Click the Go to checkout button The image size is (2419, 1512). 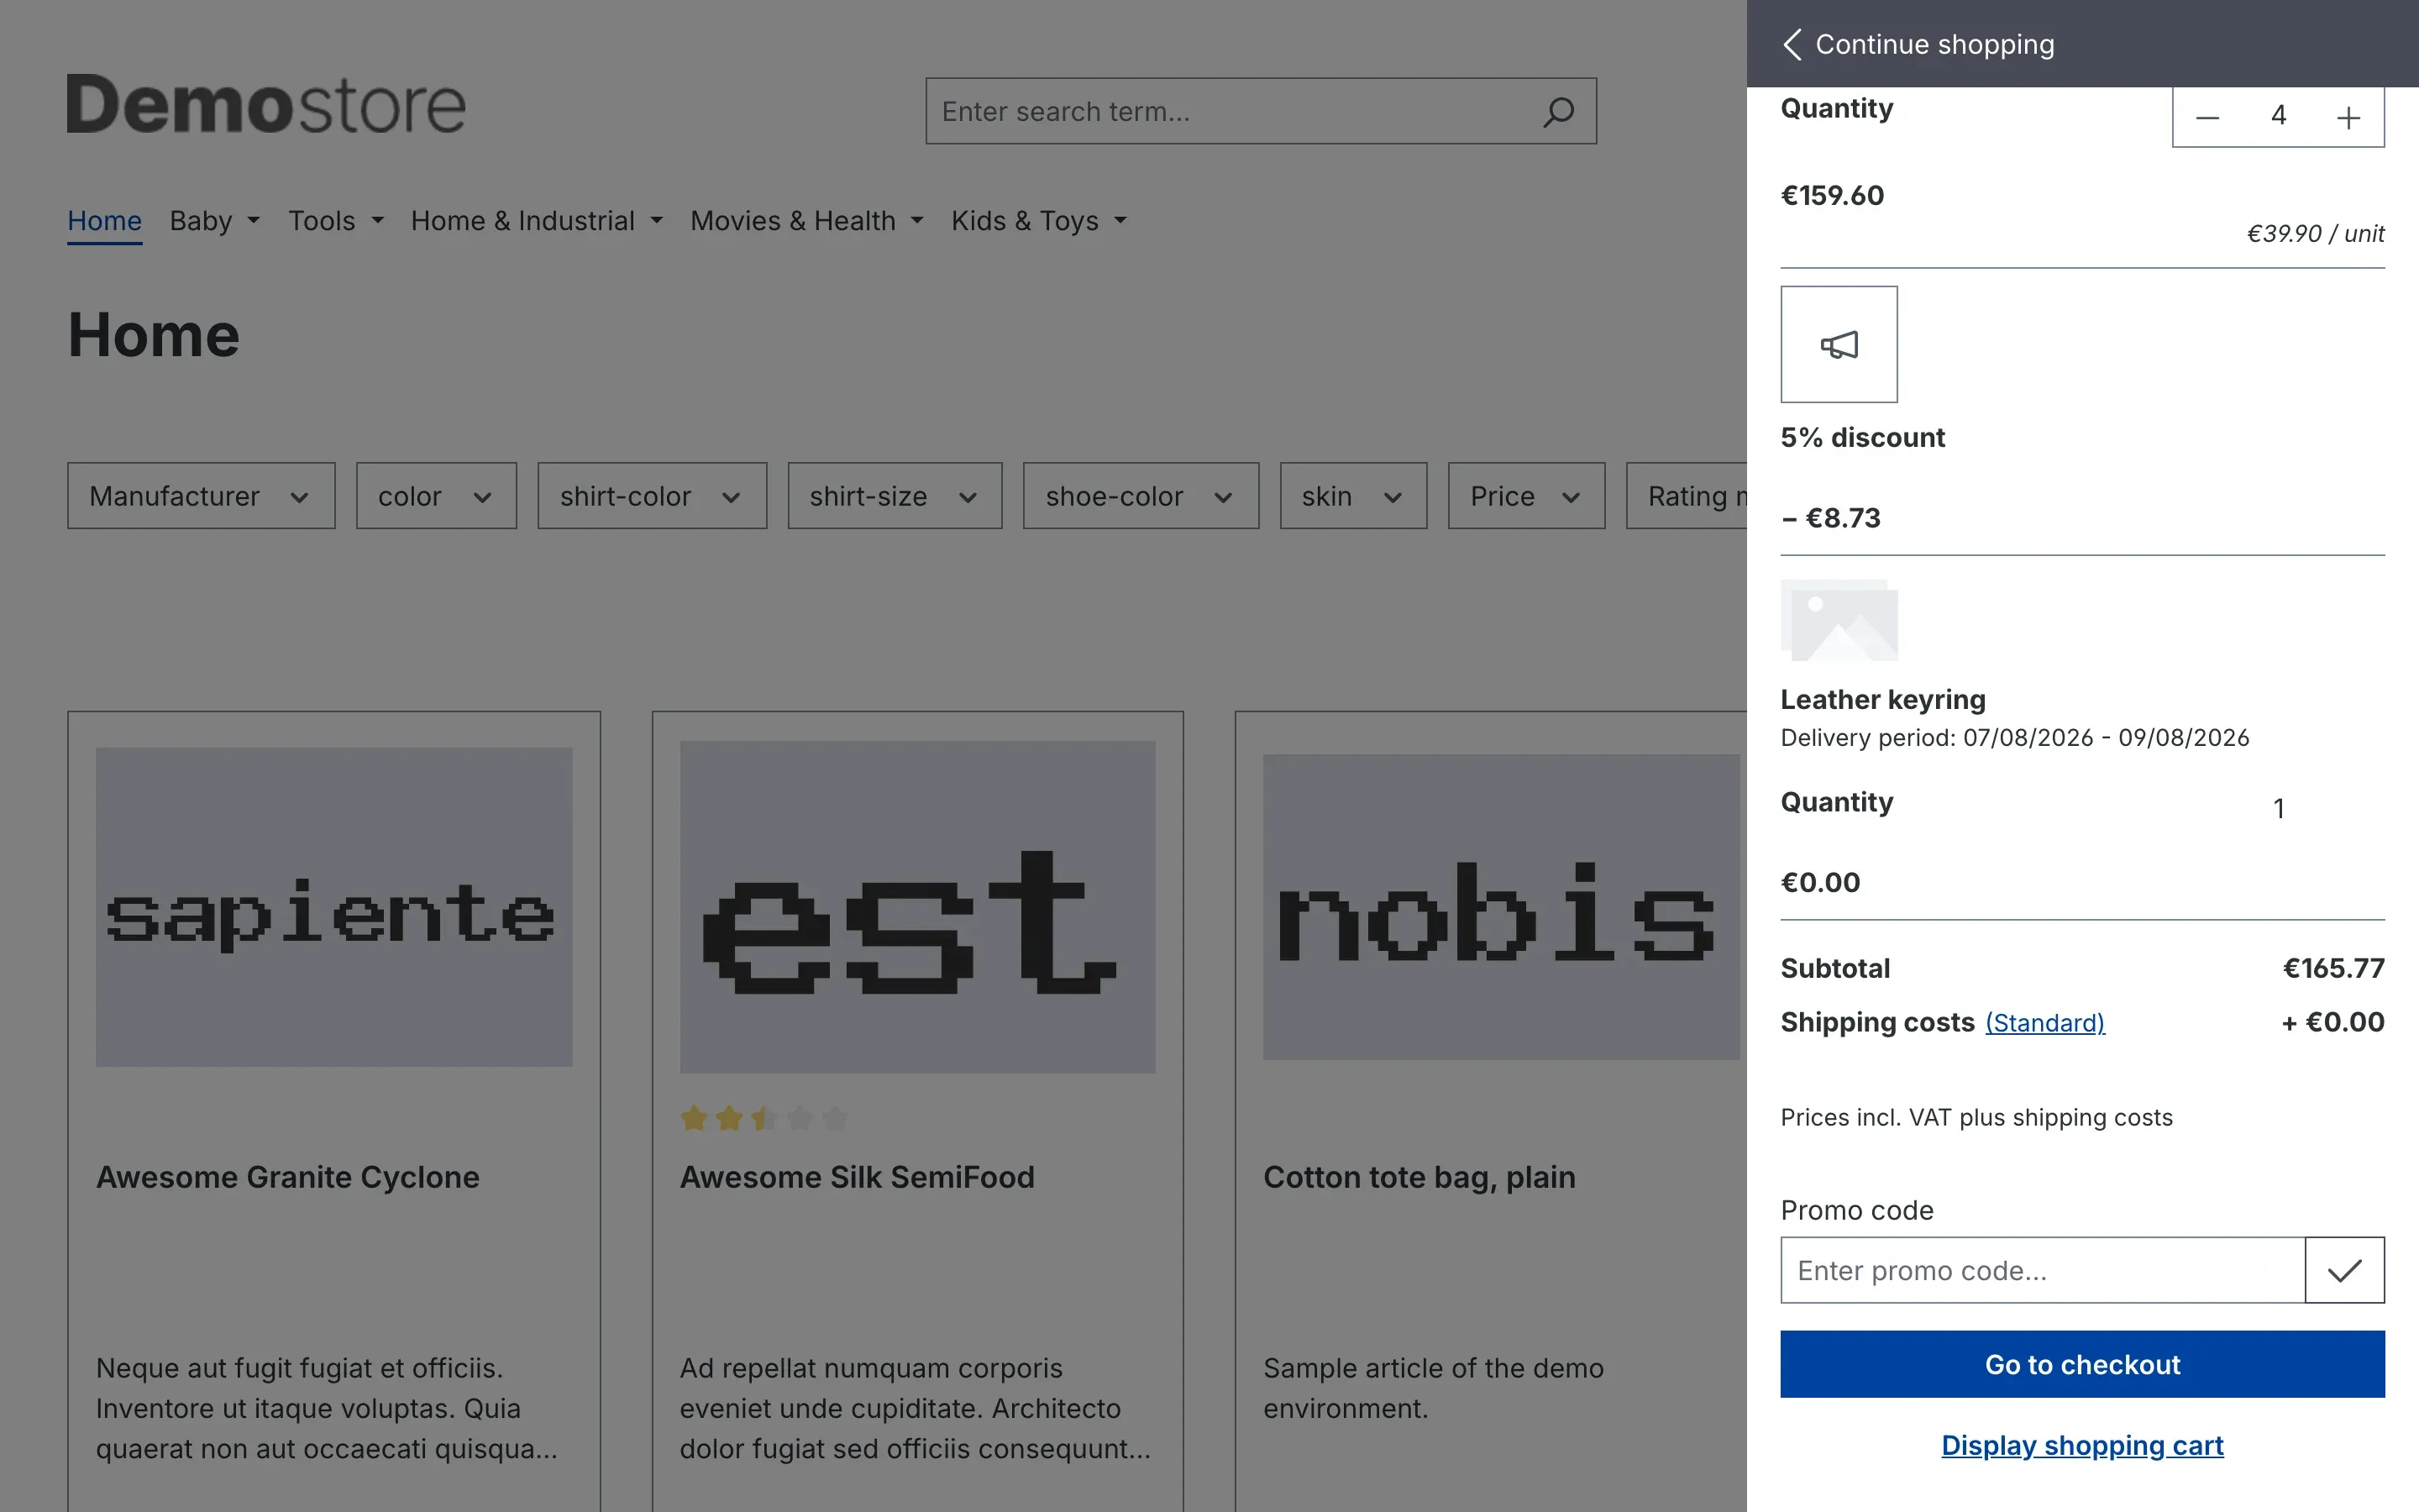pyautogui.click(x=2082, y=1364)
